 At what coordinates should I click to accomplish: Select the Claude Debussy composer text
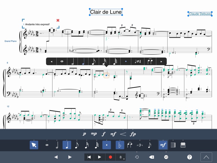[x=200, y=14]
